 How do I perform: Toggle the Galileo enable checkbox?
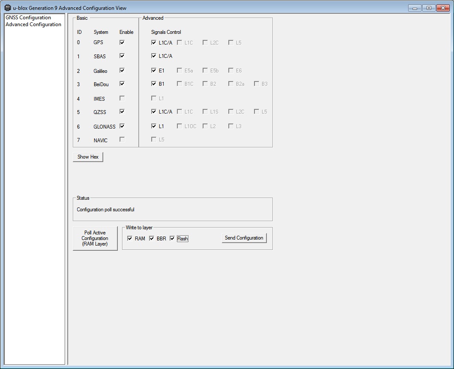122,71
